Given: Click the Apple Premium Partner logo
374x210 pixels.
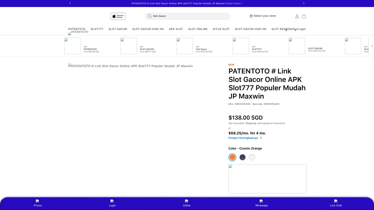Looking at the screenshot, I should [118, 16].
